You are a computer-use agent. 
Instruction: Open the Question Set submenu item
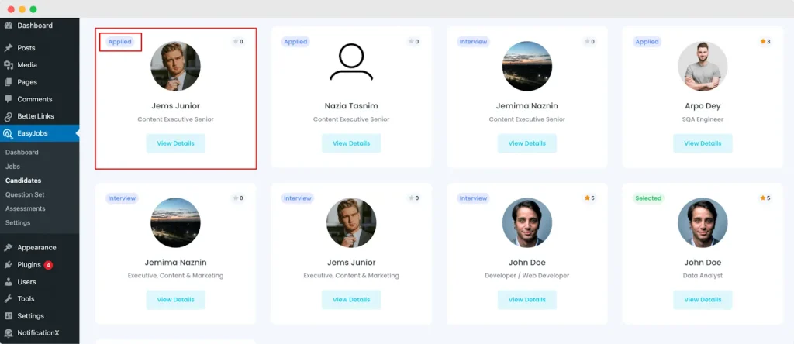pos(25,194)
